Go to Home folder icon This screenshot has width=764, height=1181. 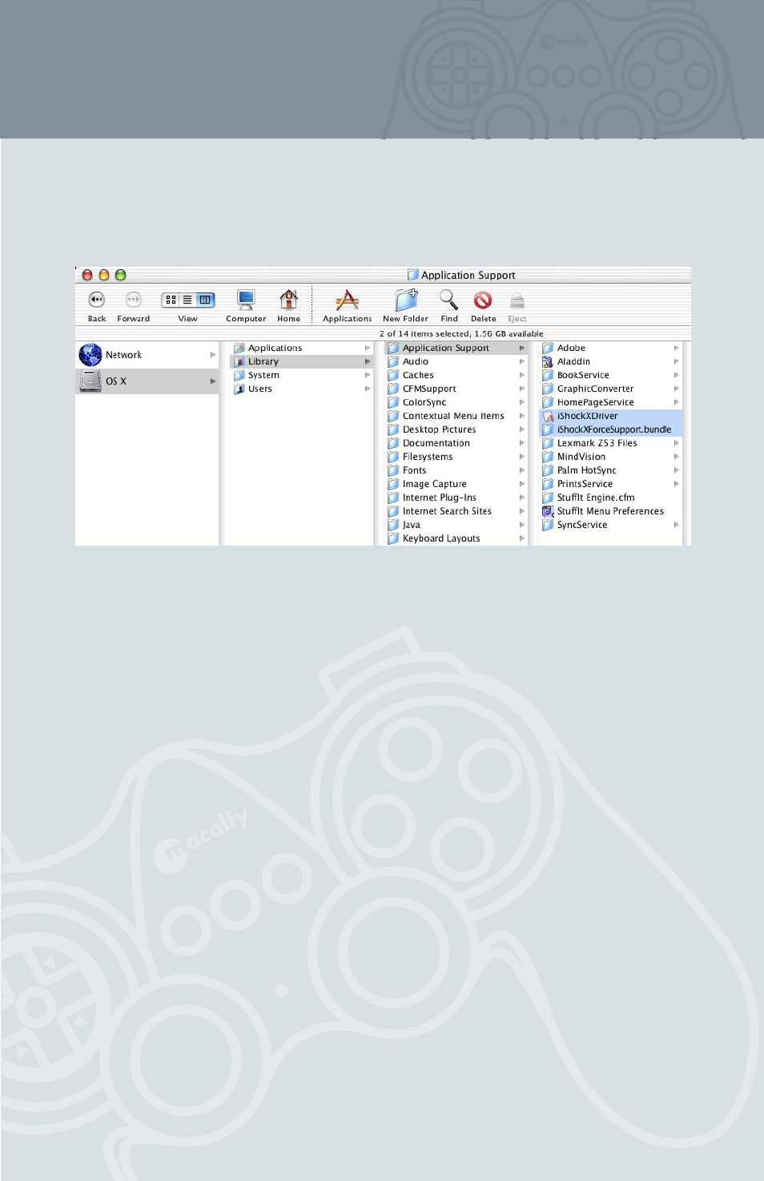tap(288, 300)
